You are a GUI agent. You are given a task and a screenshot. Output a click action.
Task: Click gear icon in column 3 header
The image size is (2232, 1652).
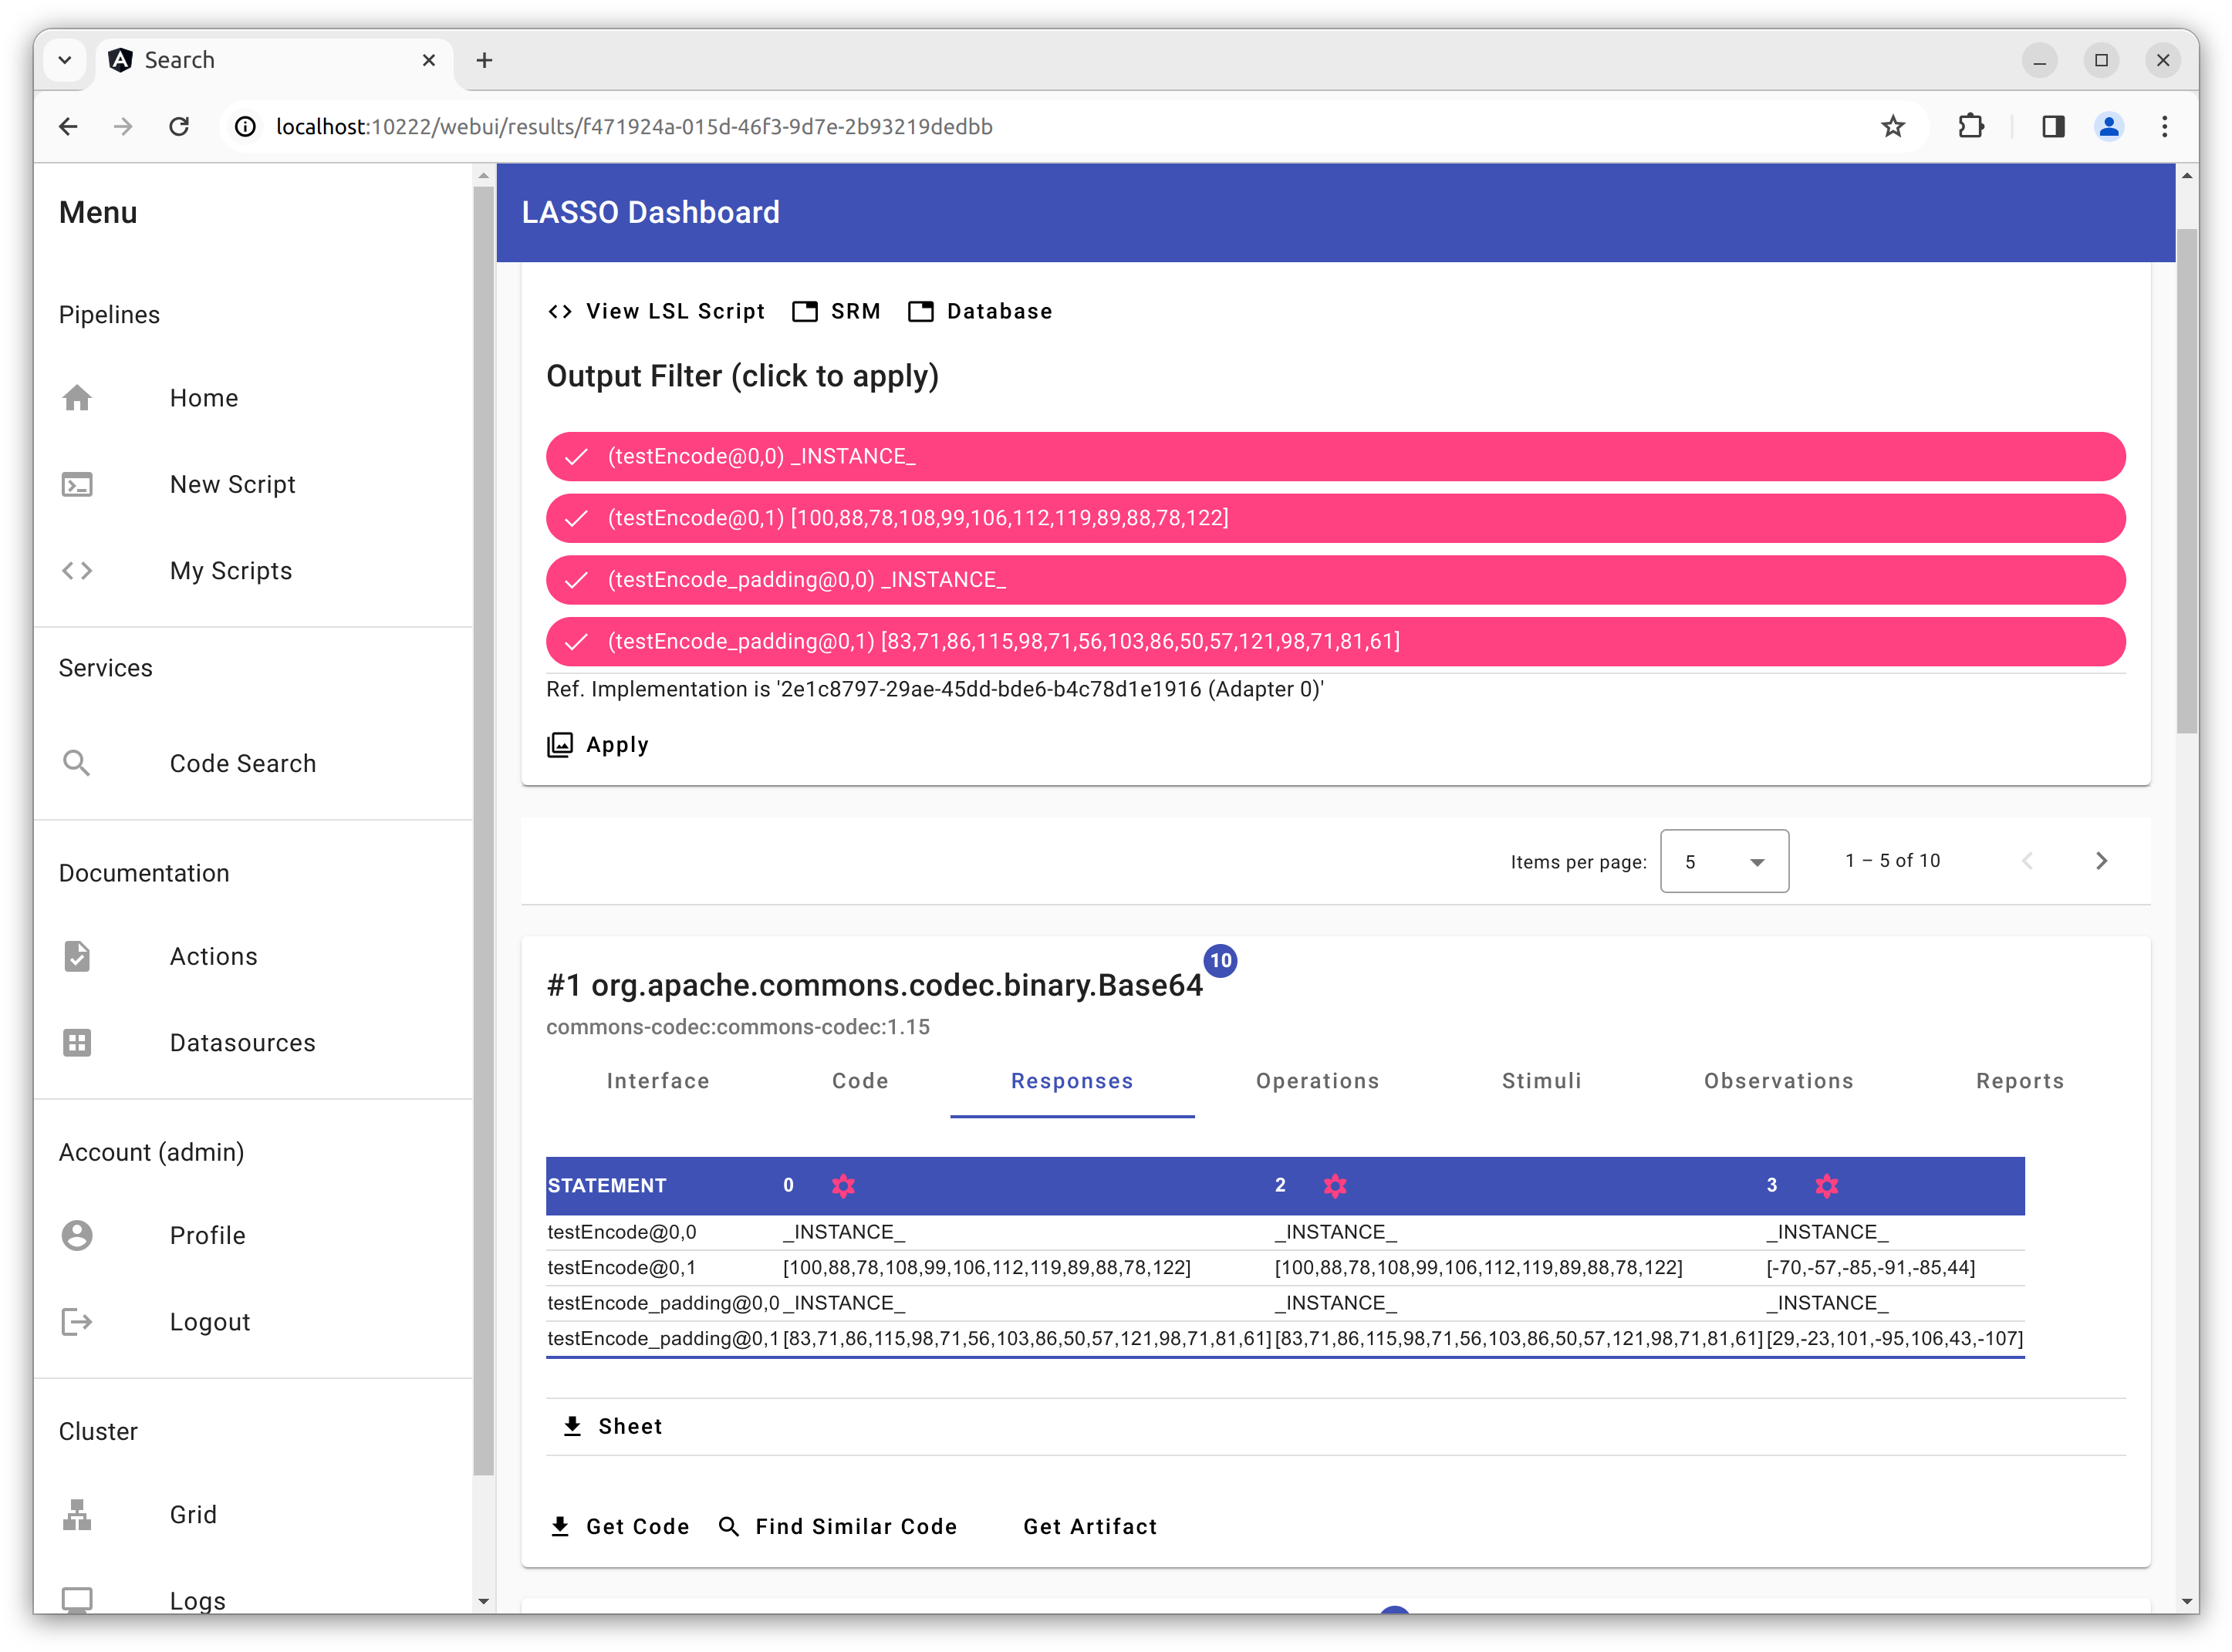[1826, 1185]
